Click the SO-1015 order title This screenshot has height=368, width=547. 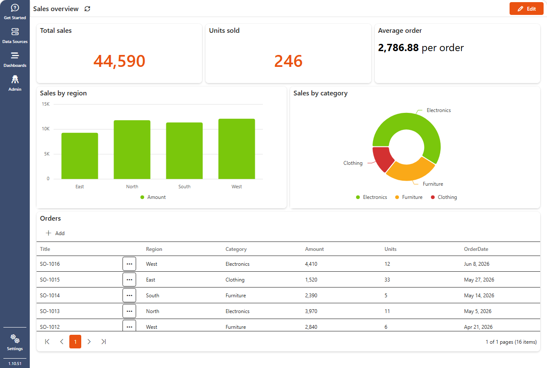click(x=50, y=280)
